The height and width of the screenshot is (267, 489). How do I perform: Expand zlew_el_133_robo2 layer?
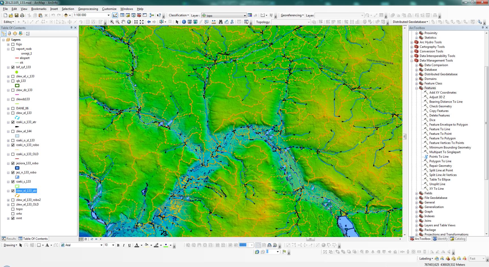tap(8, 200)
